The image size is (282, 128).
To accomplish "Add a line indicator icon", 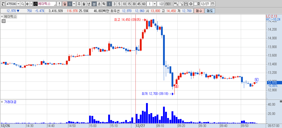I will (181, 4).
